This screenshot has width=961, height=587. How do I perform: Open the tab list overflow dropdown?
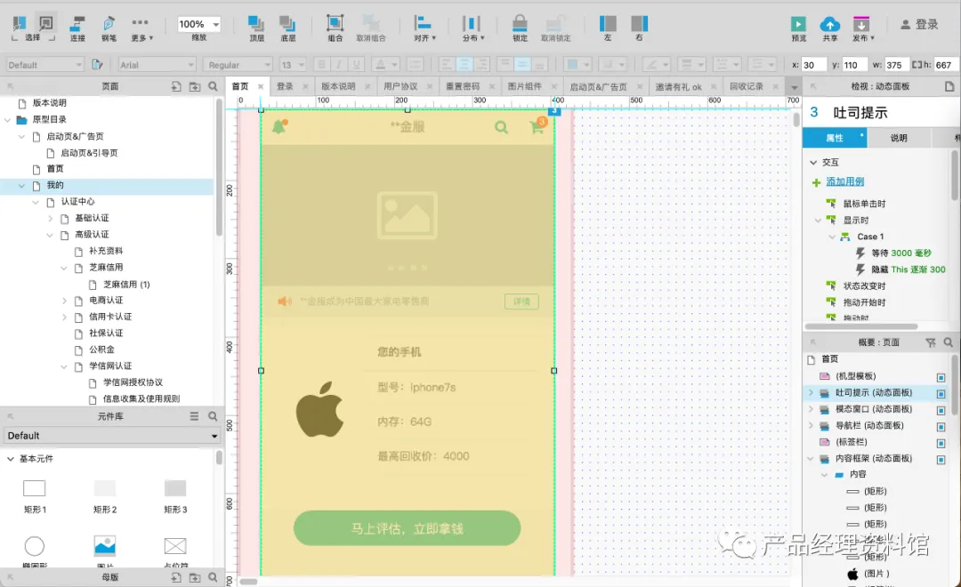click(795, 87)
